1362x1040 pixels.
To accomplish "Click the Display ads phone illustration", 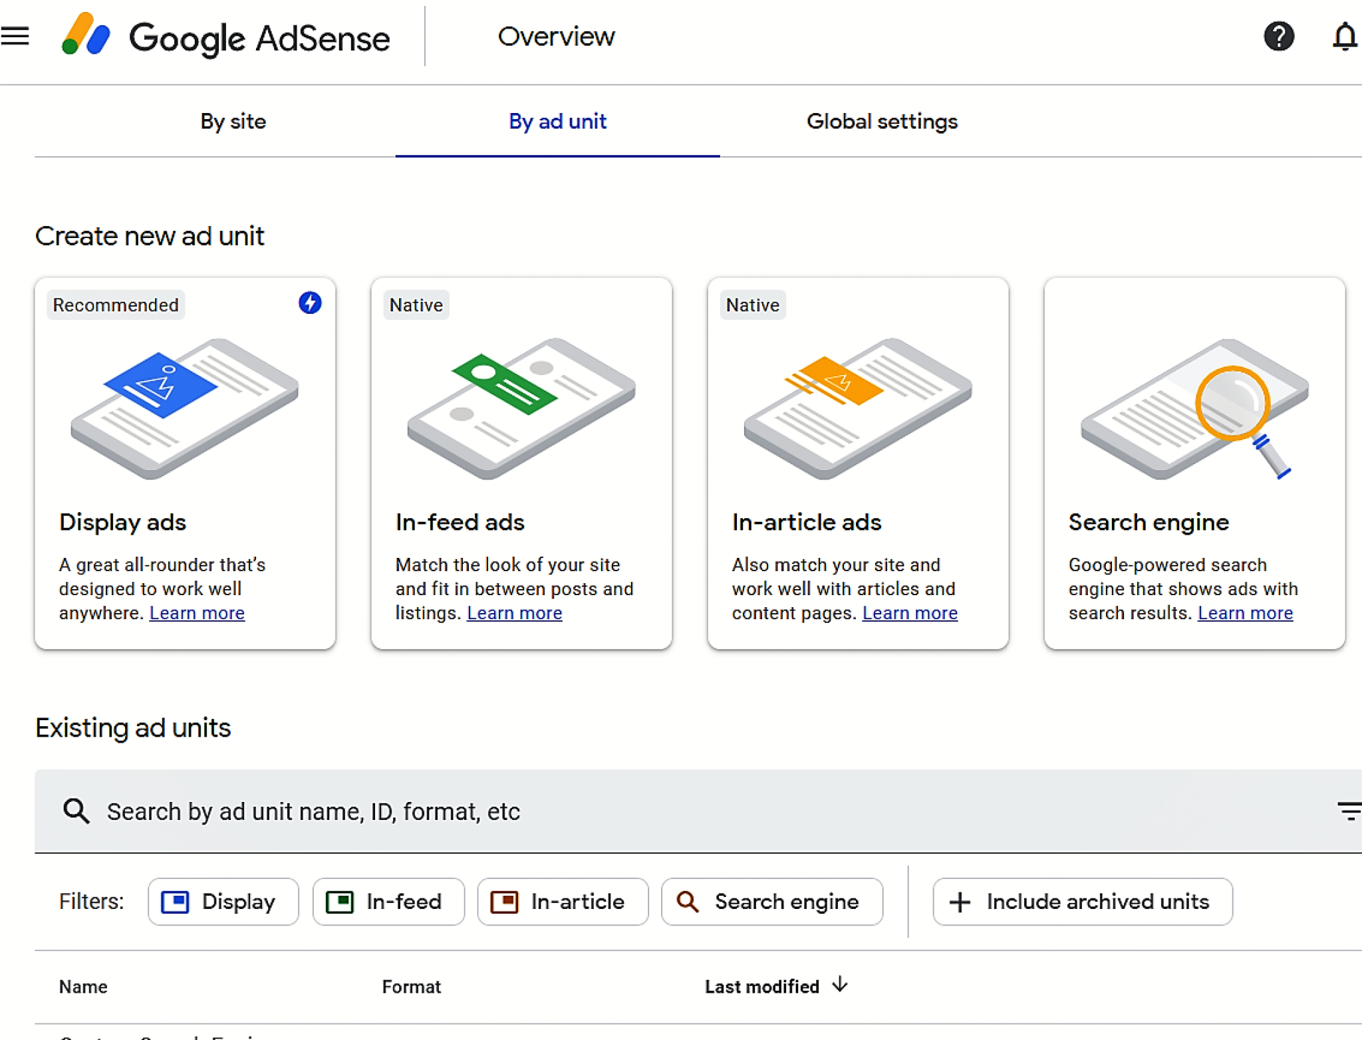I will (185, 408).
